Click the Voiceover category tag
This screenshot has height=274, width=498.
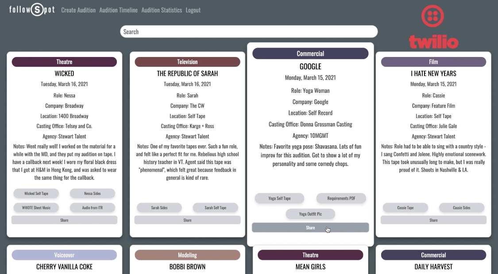click(65, 255)
